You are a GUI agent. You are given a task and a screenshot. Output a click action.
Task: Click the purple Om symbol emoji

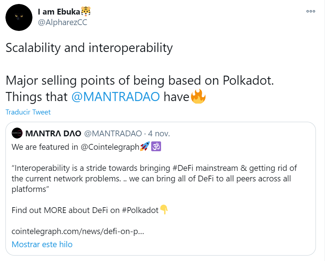[x=156, y=147]
